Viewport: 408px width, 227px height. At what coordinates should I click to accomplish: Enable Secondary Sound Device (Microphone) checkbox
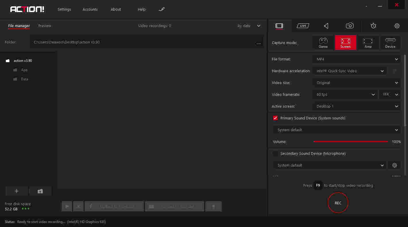pos(276,154)
